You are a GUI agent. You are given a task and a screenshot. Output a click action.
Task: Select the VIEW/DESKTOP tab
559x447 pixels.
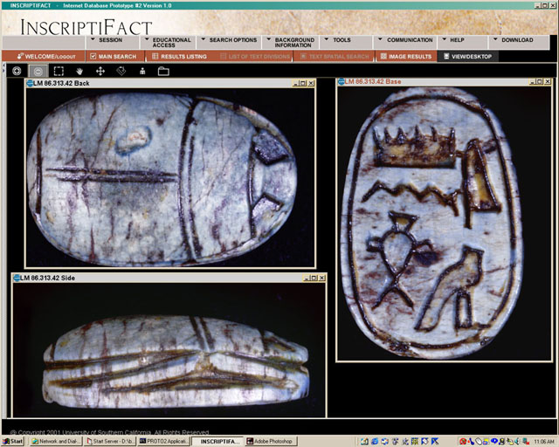tap(468, 57)
